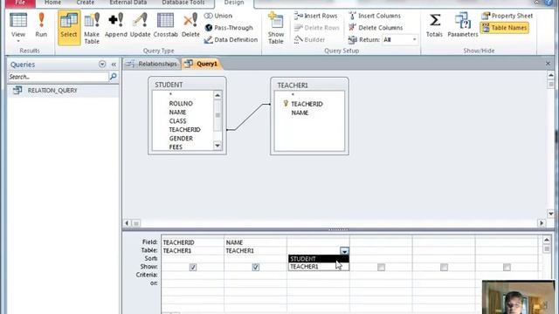Click the Delete Rows button
This screenshot has width=559, height=314.
point(316,27)
